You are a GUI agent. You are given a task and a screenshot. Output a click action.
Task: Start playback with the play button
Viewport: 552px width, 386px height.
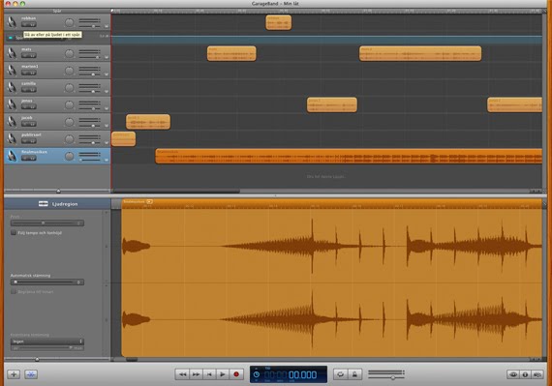pos(223,374)
